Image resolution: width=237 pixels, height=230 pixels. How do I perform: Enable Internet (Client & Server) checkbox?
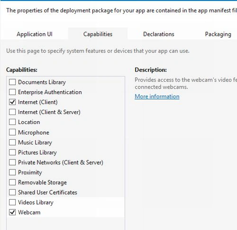[x=12, y=112]
